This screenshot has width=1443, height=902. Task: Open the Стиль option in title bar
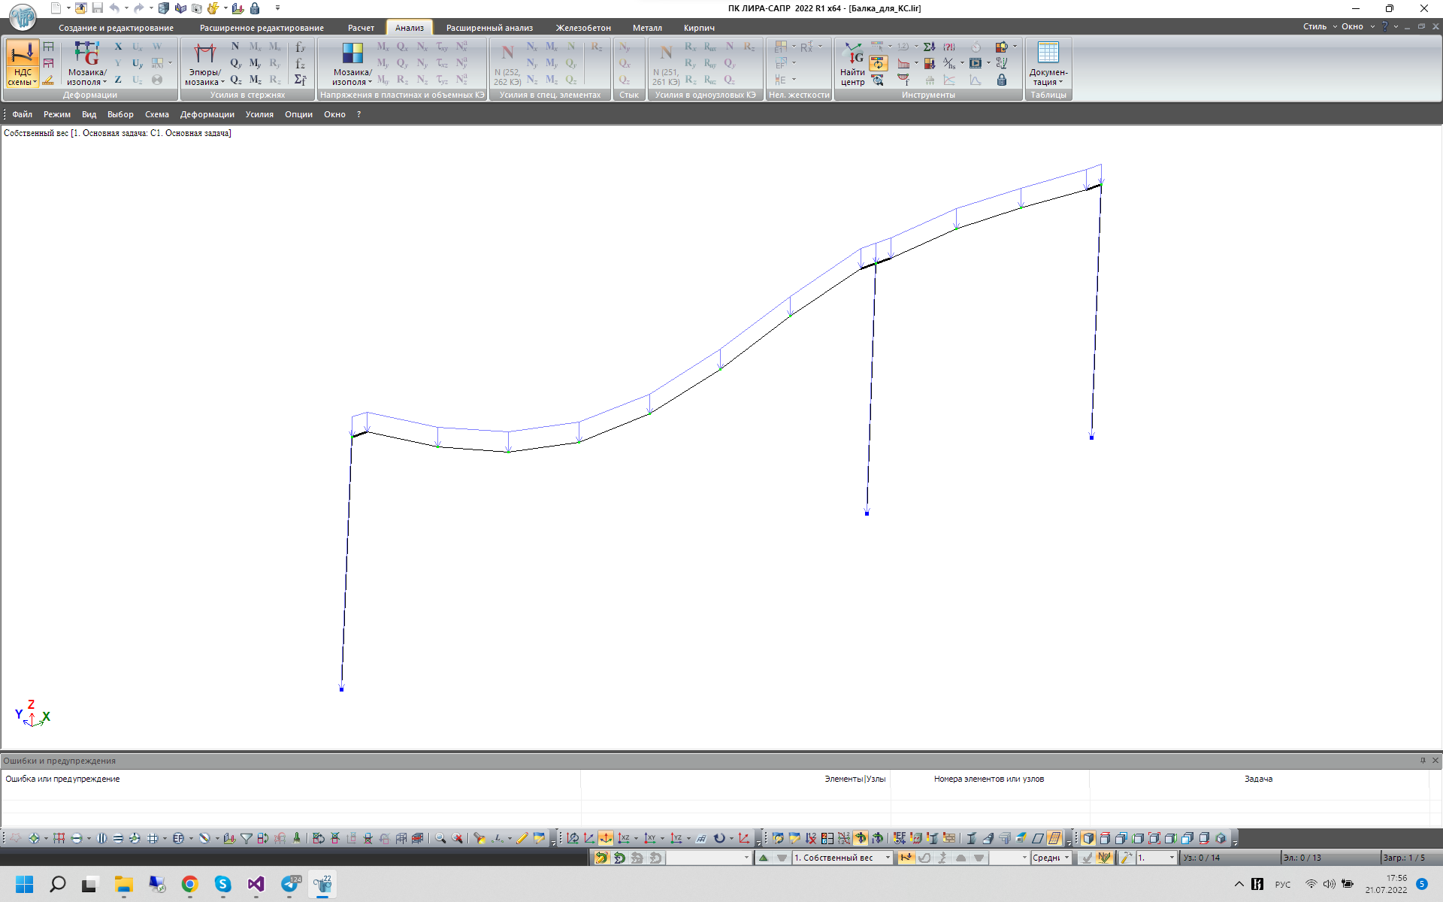1314,26
